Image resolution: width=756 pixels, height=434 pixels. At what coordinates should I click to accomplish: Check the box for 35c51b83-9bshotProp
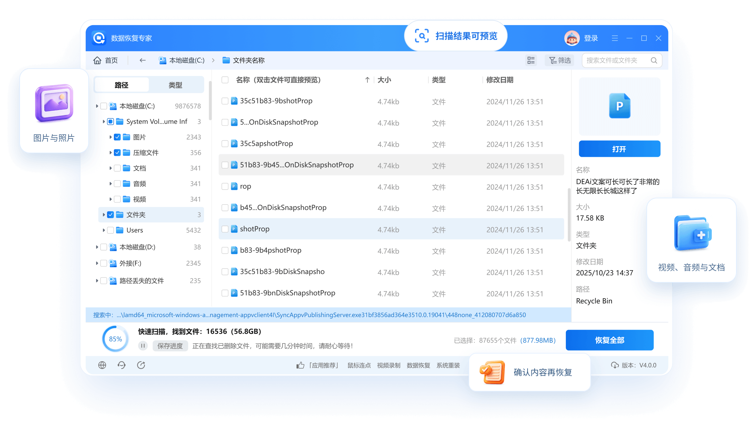(x=225, y=101)
